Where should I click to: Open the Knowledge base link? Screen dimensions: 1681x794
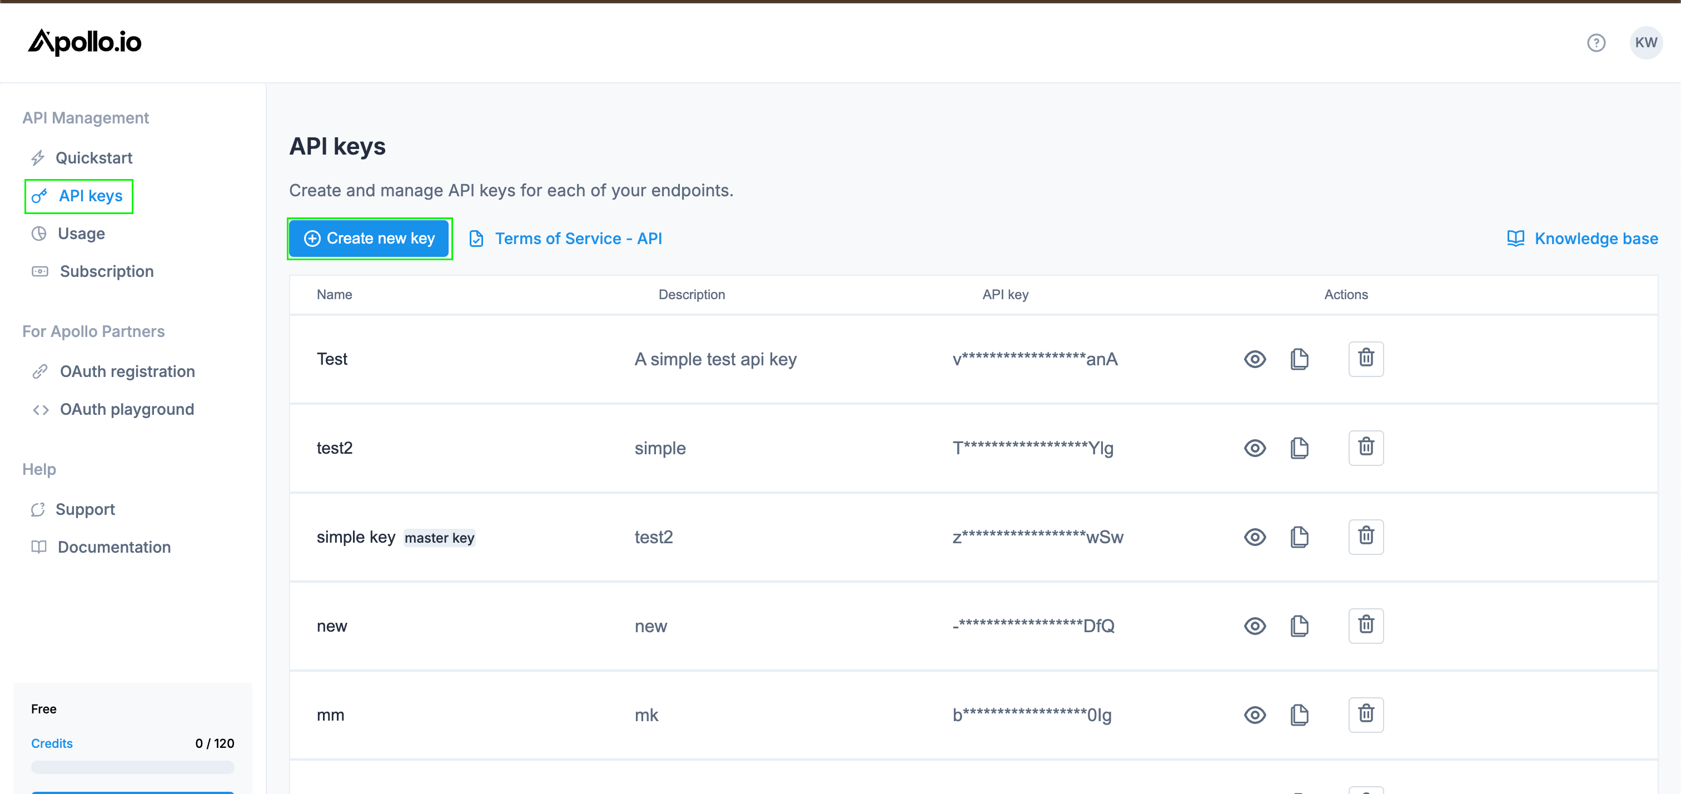1595,239
